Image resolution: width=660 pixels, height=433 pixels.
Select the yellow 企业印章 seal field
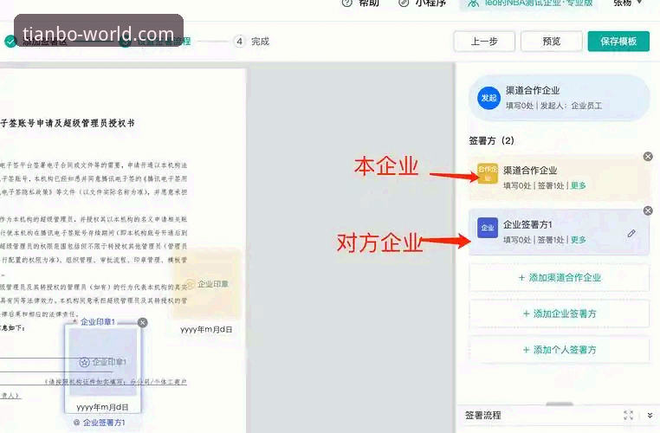(207, 284)
